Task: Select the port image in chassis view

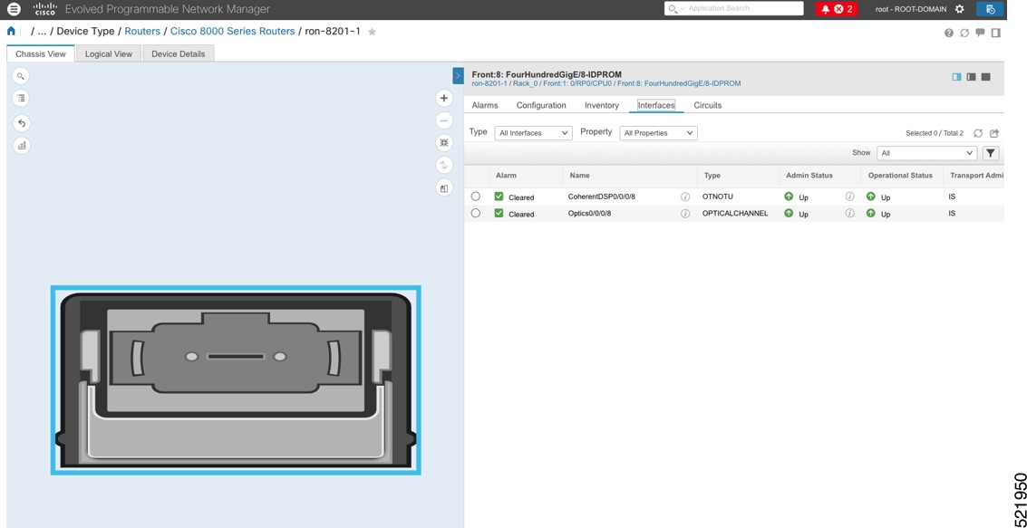Action: pyautogui.click(x=236, y=380)
